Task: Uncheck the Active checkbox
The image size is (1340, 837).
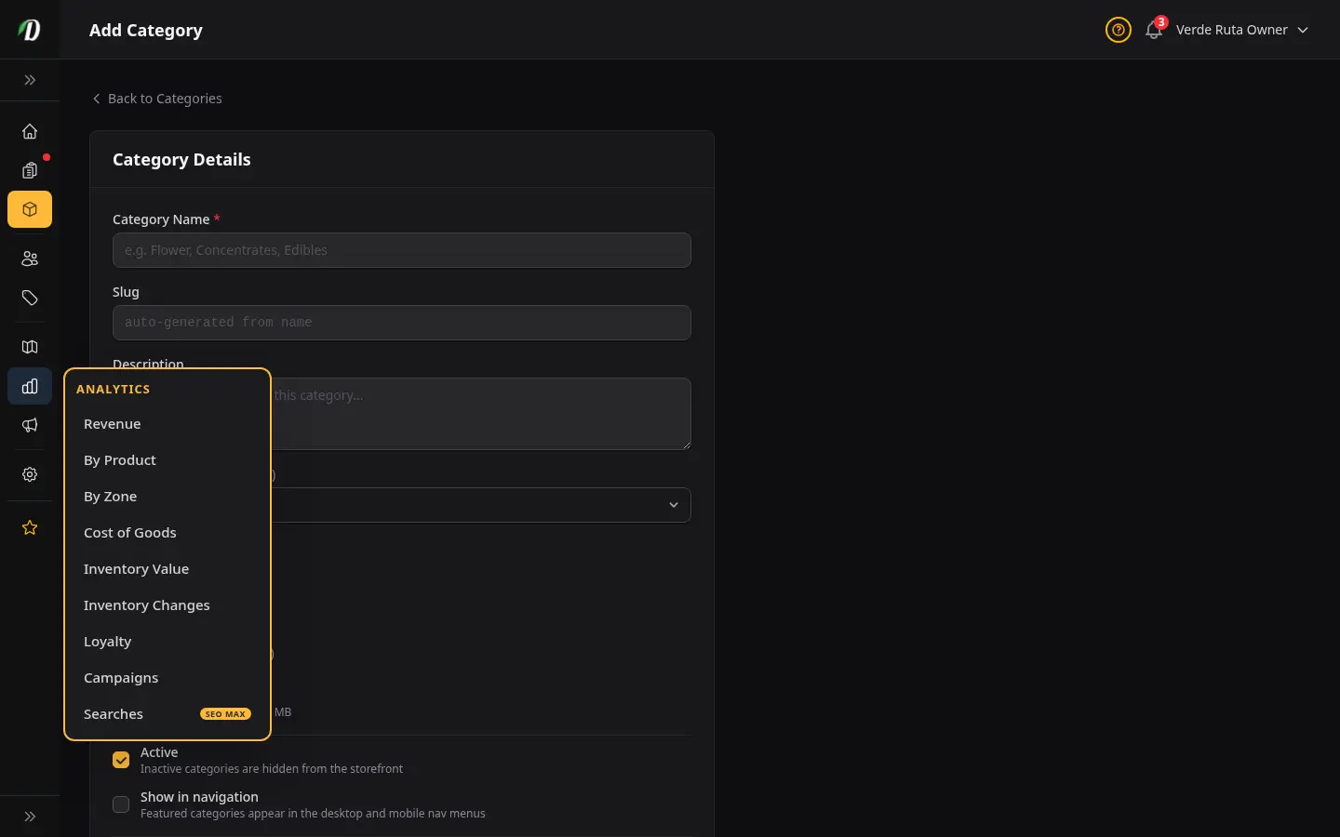Action: (121, 760)
